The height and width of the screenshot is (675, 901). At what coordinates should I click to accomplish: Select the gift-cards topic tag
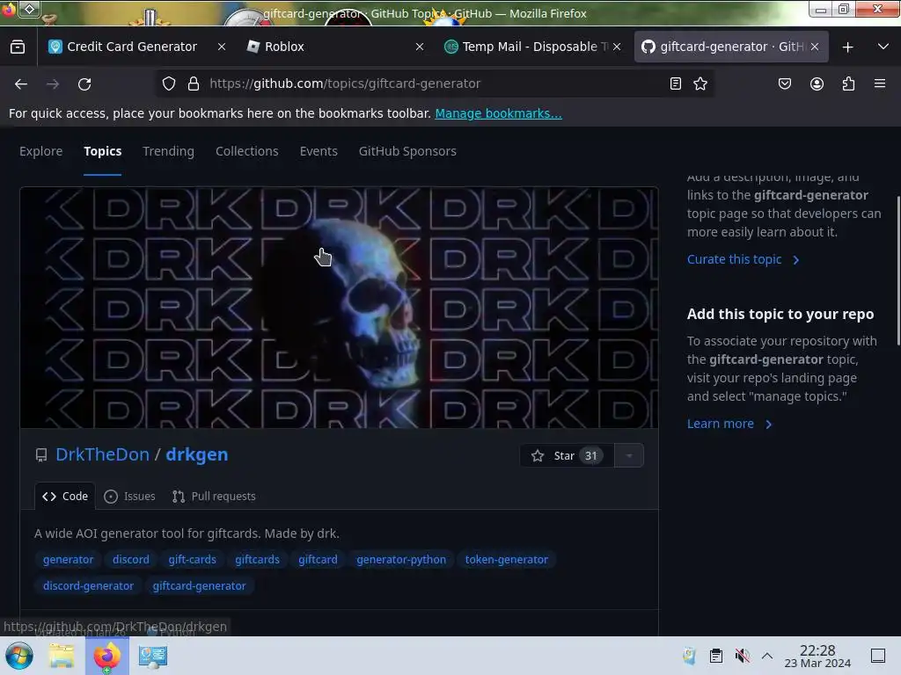192,560
